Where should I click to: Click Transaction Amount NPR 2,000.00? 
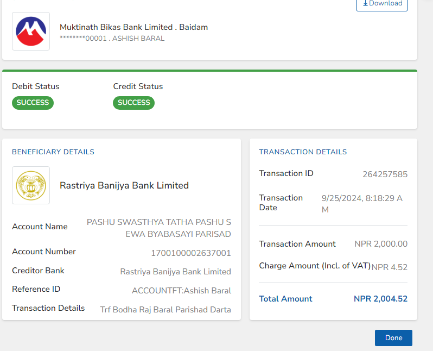pyautogui.click(x=381, y=243)
